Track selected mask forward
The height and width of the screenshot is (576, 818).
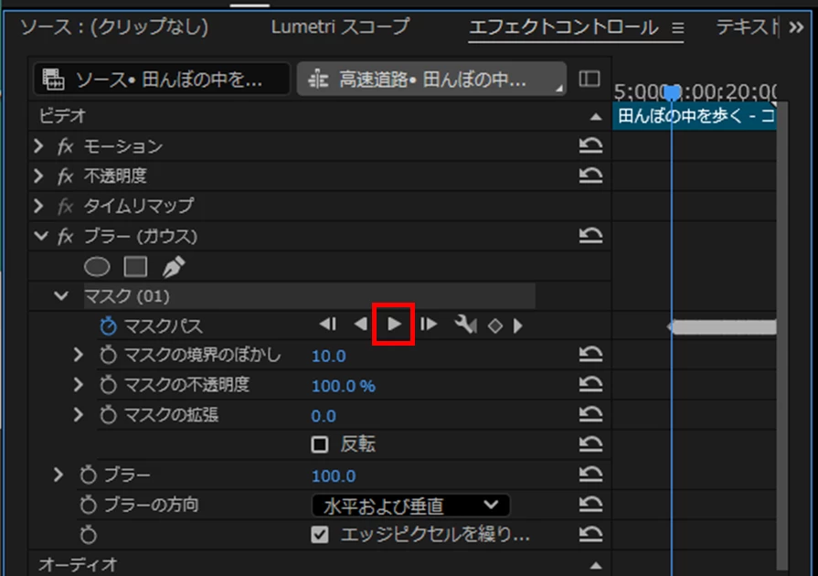(394, 324)
